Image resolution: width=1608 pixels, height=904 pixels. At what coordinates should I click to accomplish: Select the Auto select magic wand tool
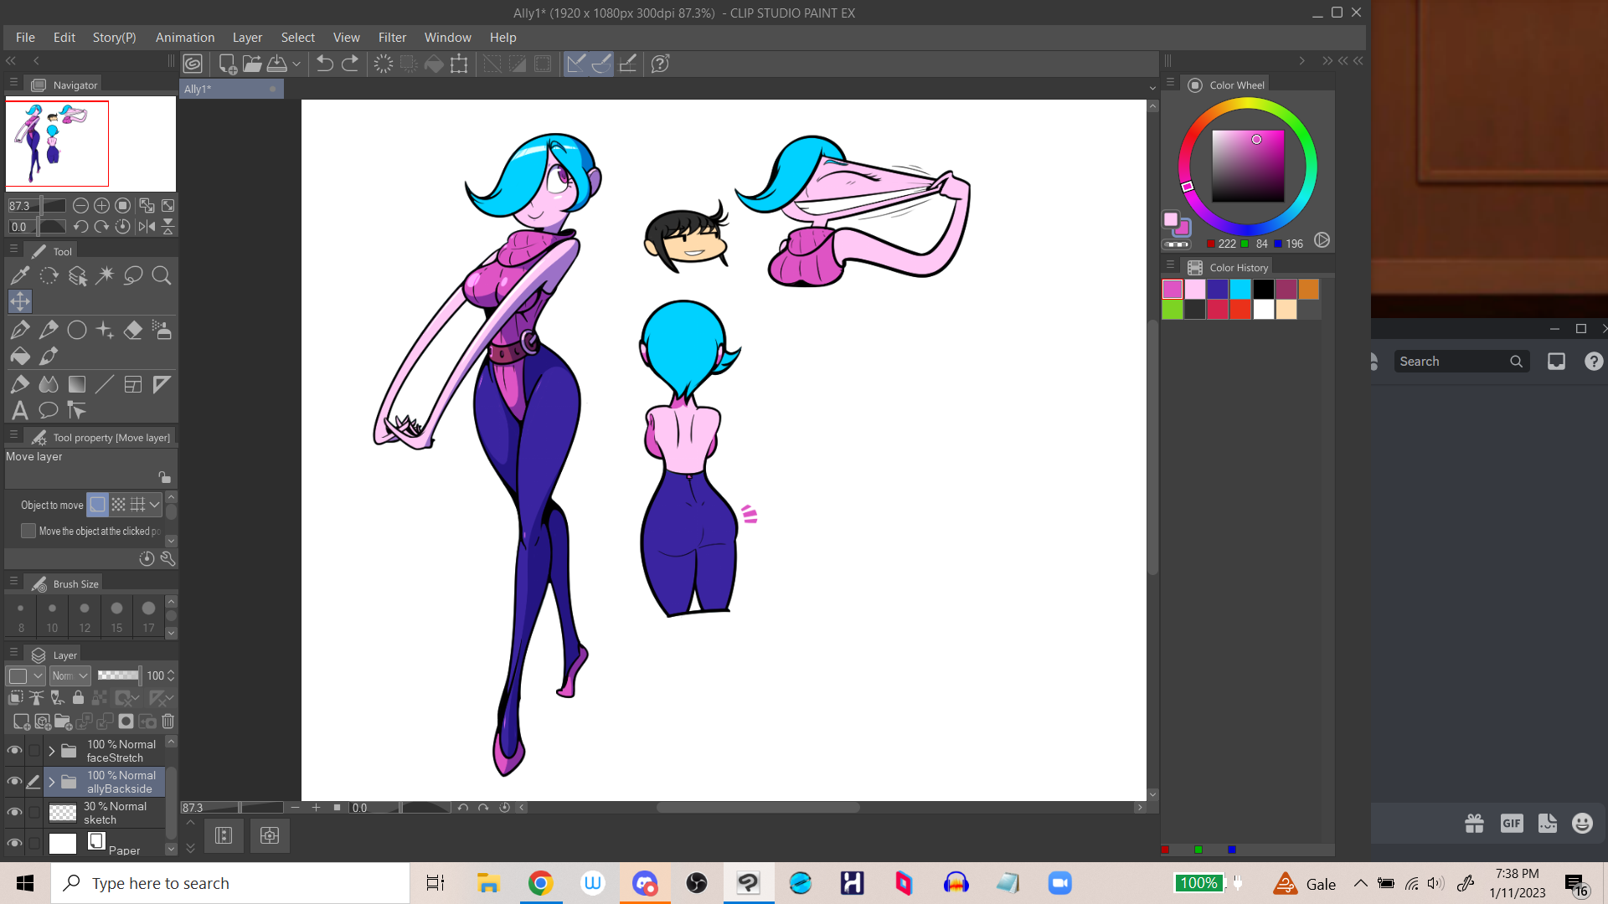pos(105,275)
